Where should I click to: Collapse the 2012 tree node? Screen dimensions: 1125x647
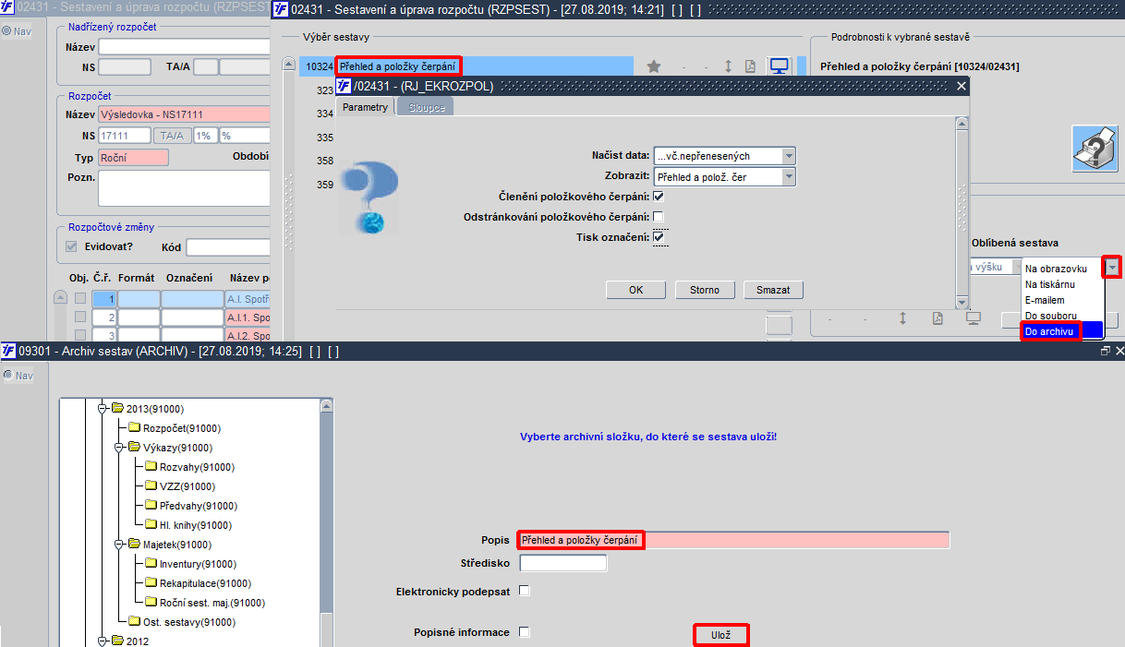(102, 641)
